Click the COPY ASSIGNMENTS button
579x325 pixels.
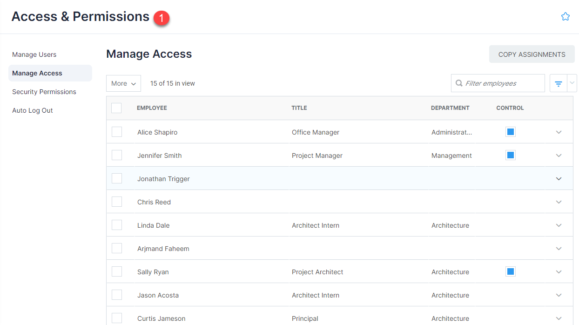coord(532,54)
